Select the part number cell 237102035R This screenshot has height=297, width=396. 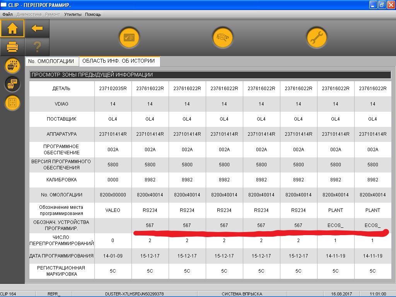click(x=113, y=89)
